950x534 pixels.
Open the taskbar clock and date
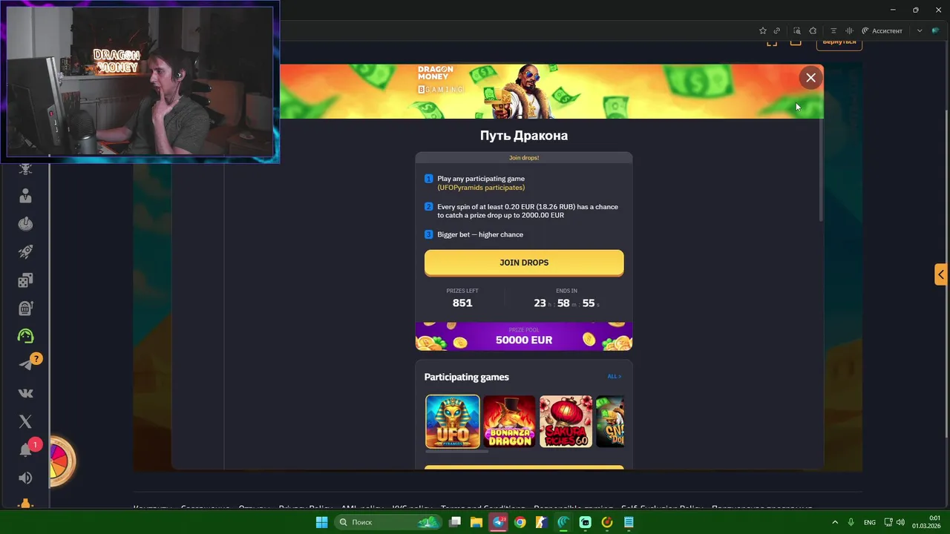coord(927,522)
